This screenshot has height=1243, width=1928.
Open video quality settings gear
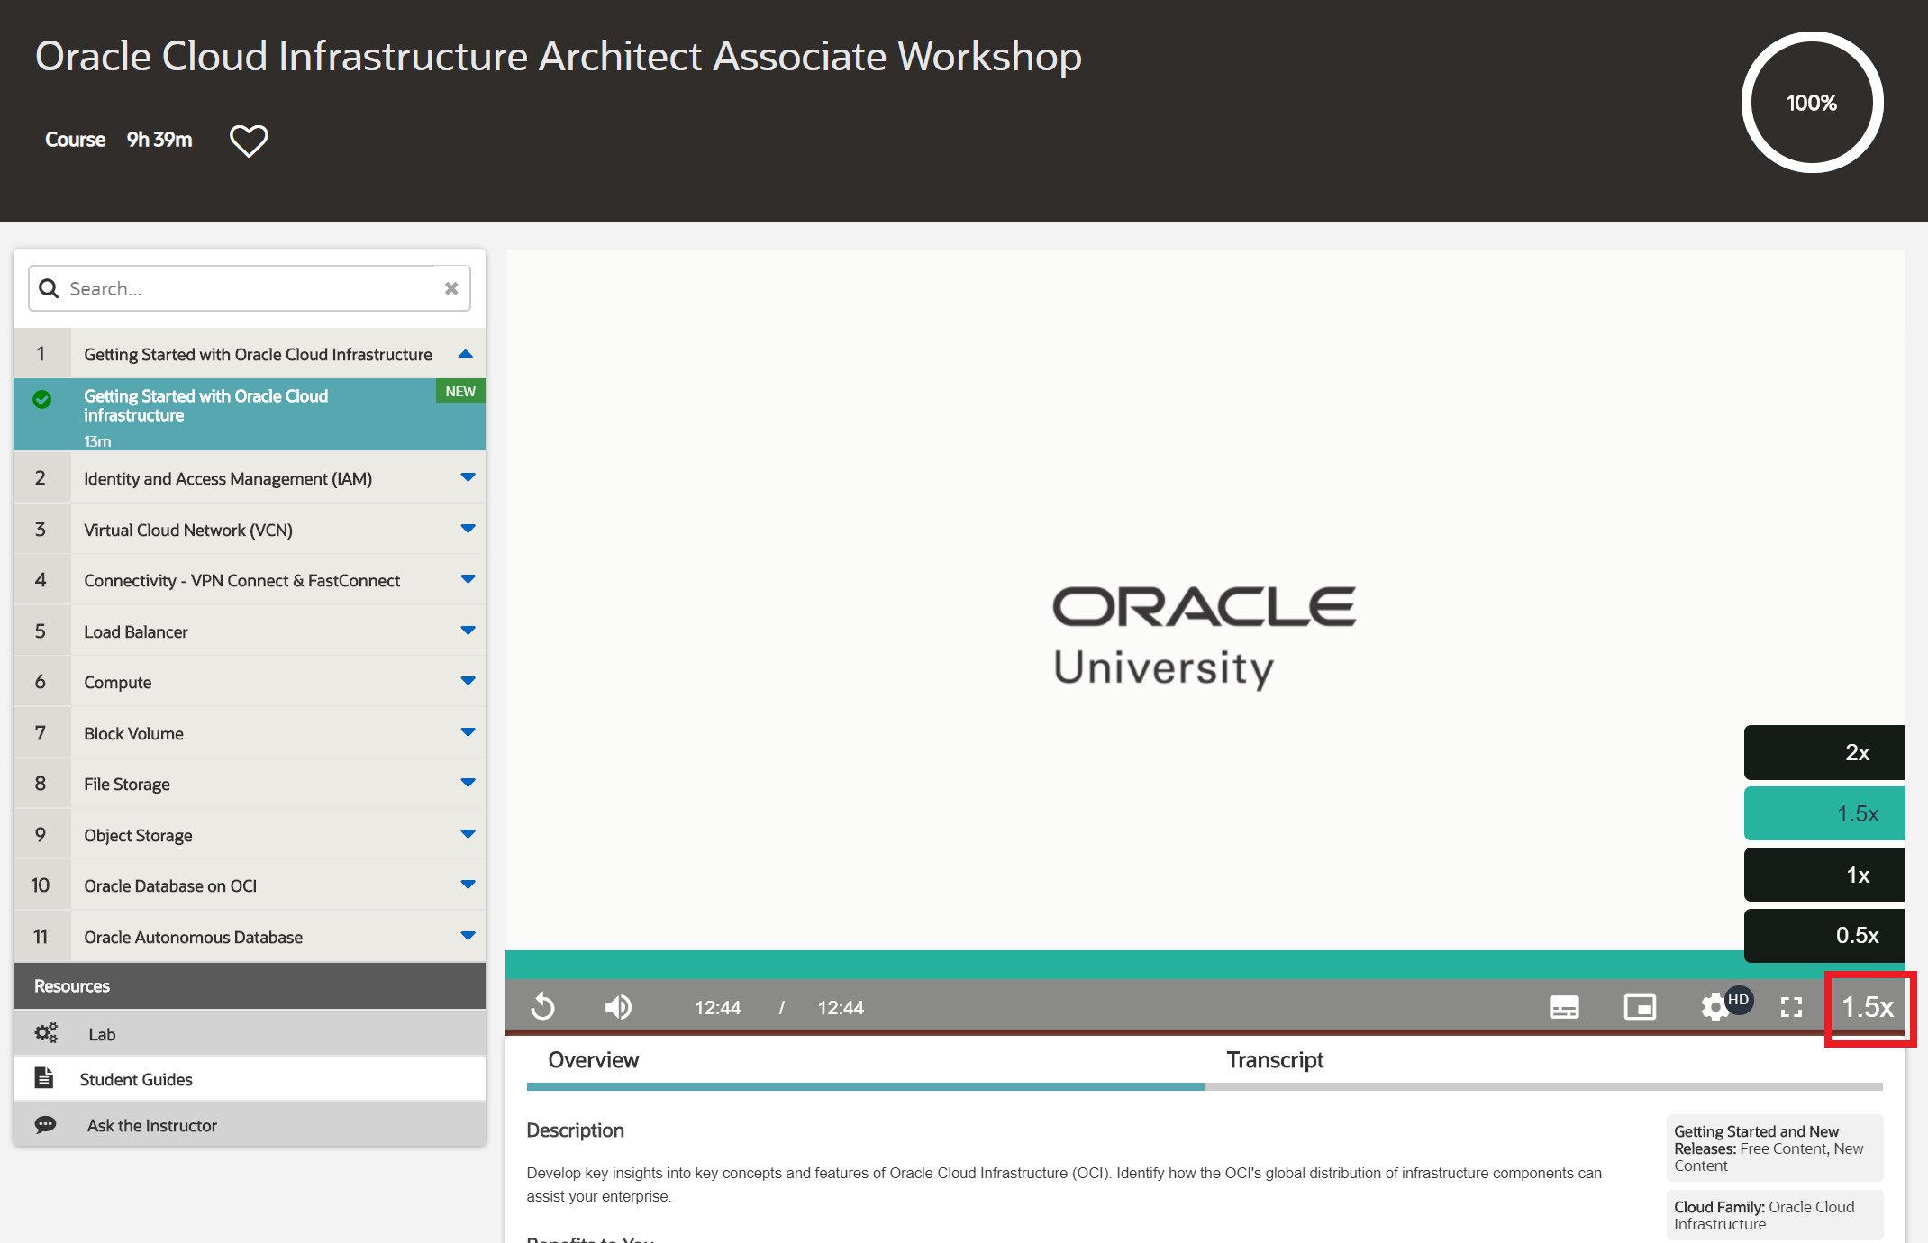tap(1714, 1007)
